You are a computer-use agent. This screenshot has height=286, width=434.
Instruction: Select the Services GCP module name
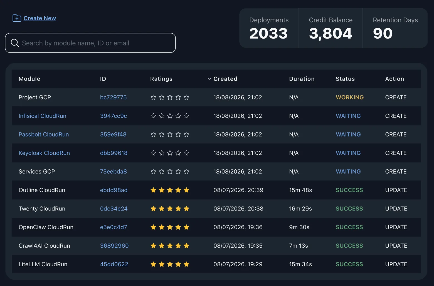coord(37,172)
